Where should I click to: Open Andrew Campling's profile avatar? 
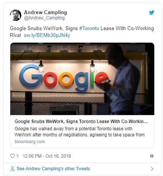16,15
